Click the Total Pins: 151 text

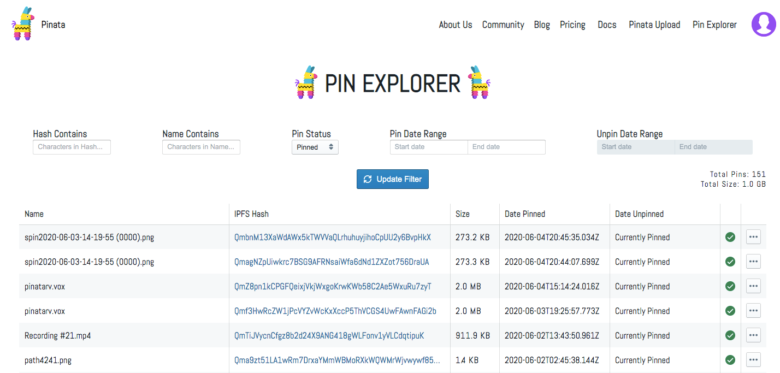(738, 174)
